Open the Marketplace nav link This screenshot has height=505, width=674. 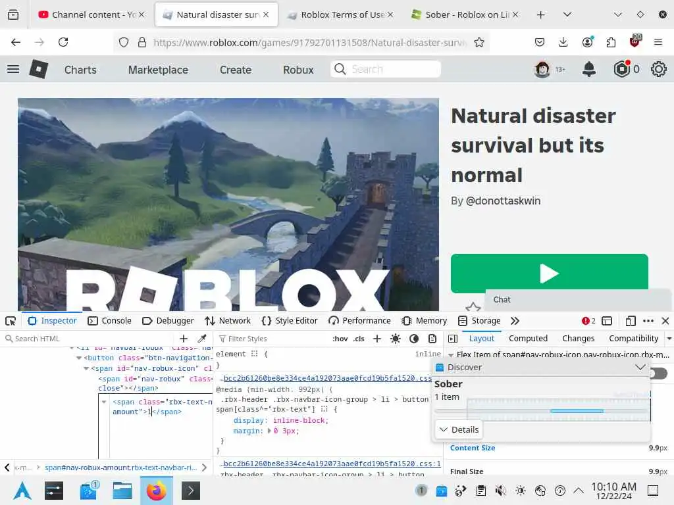tap(158, 70)
